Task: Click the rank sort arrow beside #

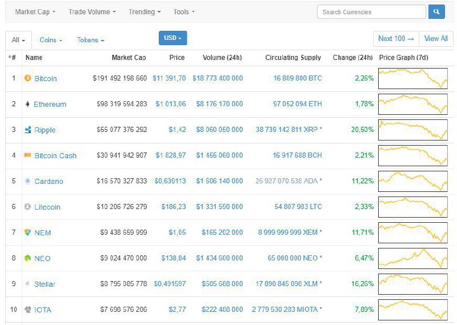Action: [x=10, y=56]
